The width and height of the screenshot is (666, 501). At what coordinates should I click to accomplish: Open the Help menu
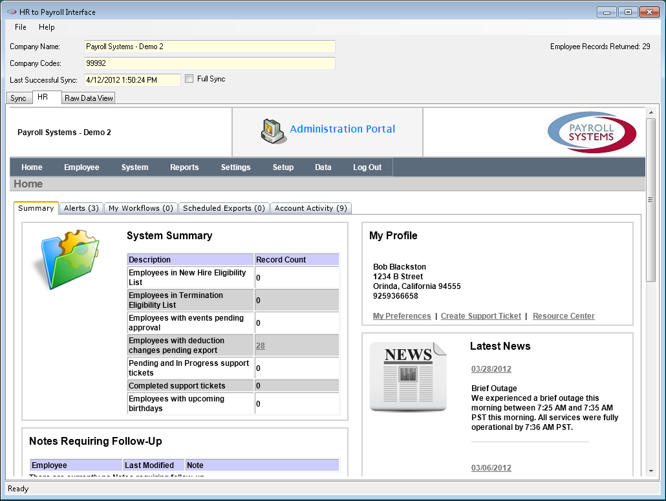pyautogui.click(x=47, y=27)
